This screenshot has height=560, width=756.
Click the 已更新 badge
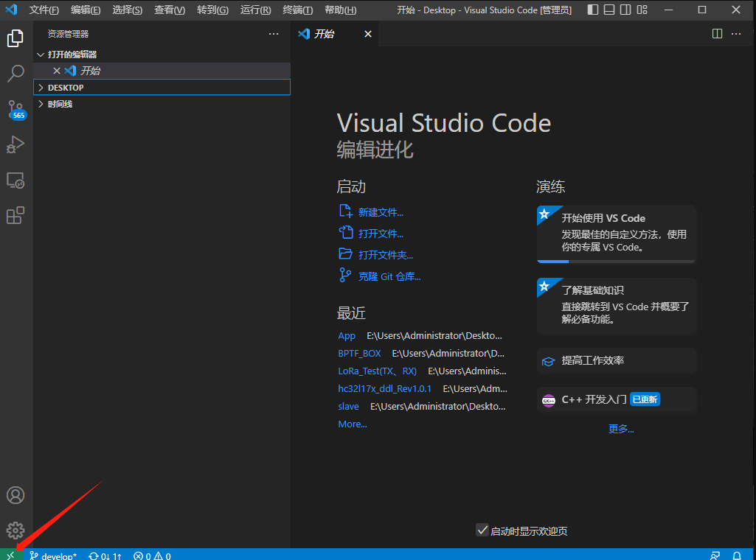click(645, 399)
